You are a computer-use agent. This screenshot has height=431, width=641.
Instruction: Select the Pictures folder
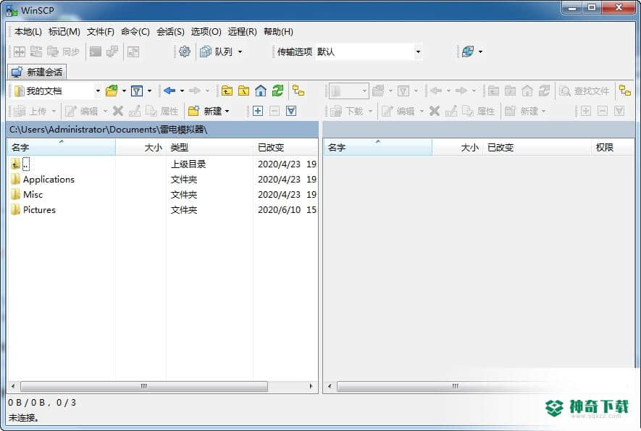click(39, 209)
